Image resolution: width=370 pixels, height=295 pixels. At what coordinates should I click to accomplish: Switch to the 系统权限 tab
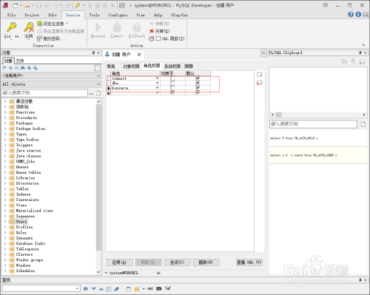172,67
